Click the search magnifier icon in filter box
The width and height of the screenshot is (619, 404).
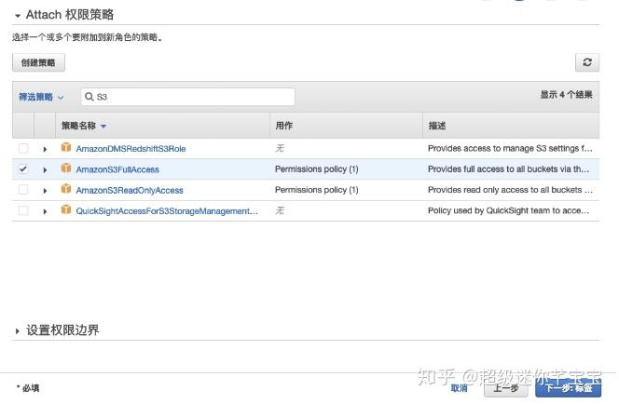click(x=89, y=97)
